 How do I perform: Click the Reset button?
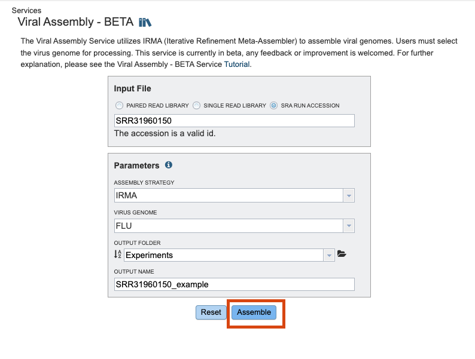(211, 312)
